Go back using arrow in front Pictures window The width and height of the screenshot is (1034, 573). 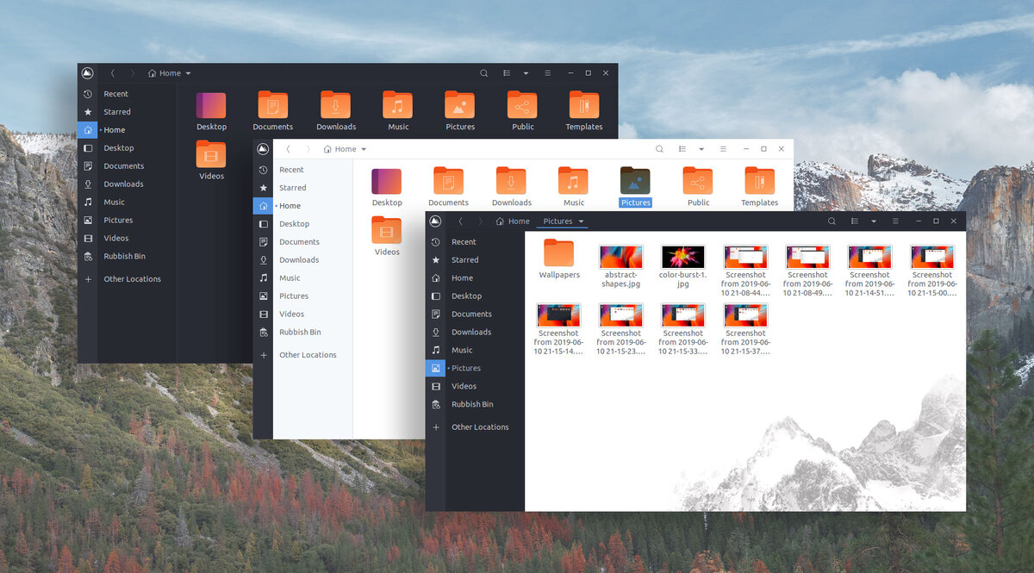point(460,221)
